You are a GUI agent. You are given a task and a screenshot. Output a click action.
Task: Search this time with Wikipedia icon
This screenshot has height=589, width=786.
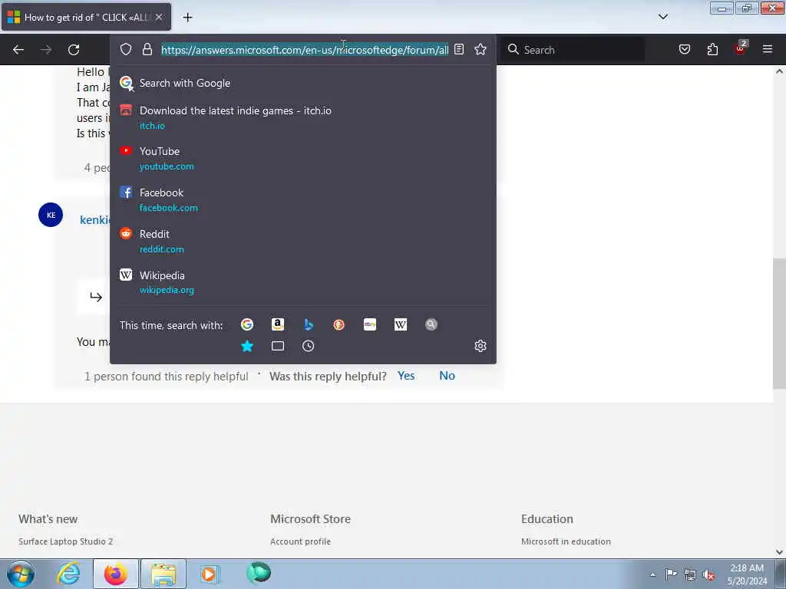coord(401,324)
